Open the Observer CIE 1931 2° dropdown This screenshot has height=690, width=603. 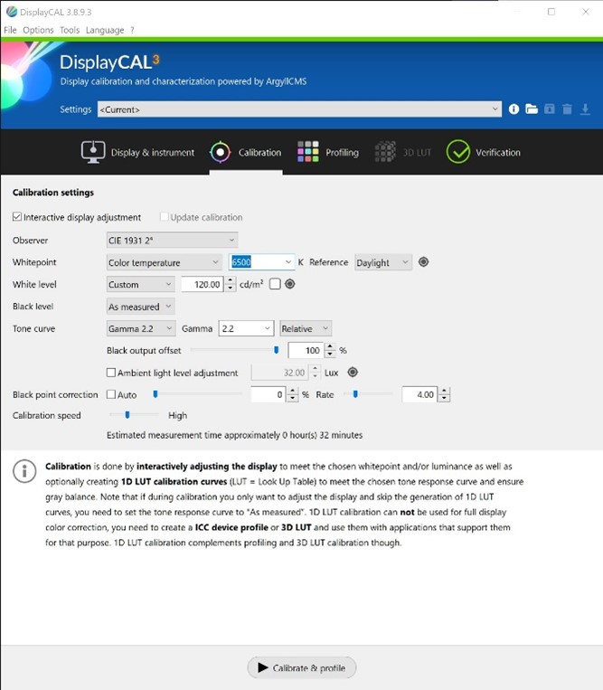point(172,241)
